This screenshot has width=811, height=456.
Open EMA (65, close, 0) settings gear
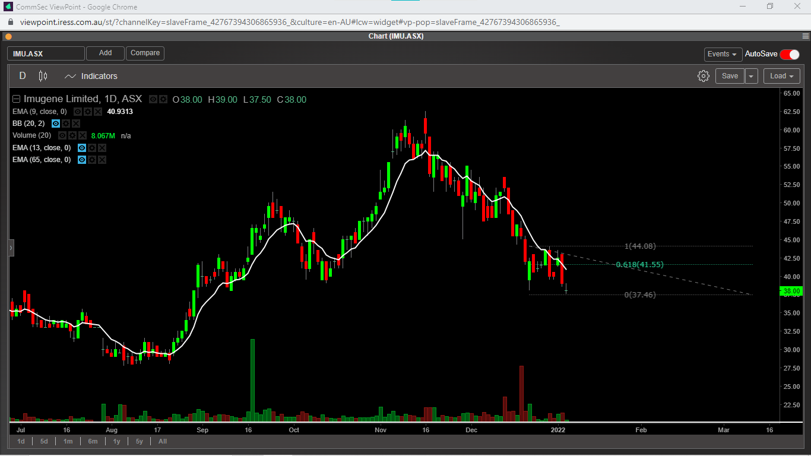[x=92, y=160]
